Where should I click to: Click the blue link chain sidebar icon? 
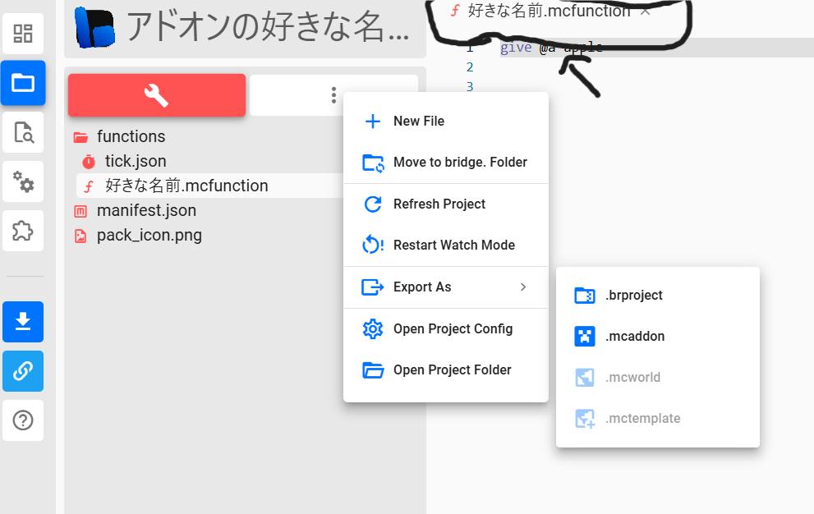coord(23,371)
